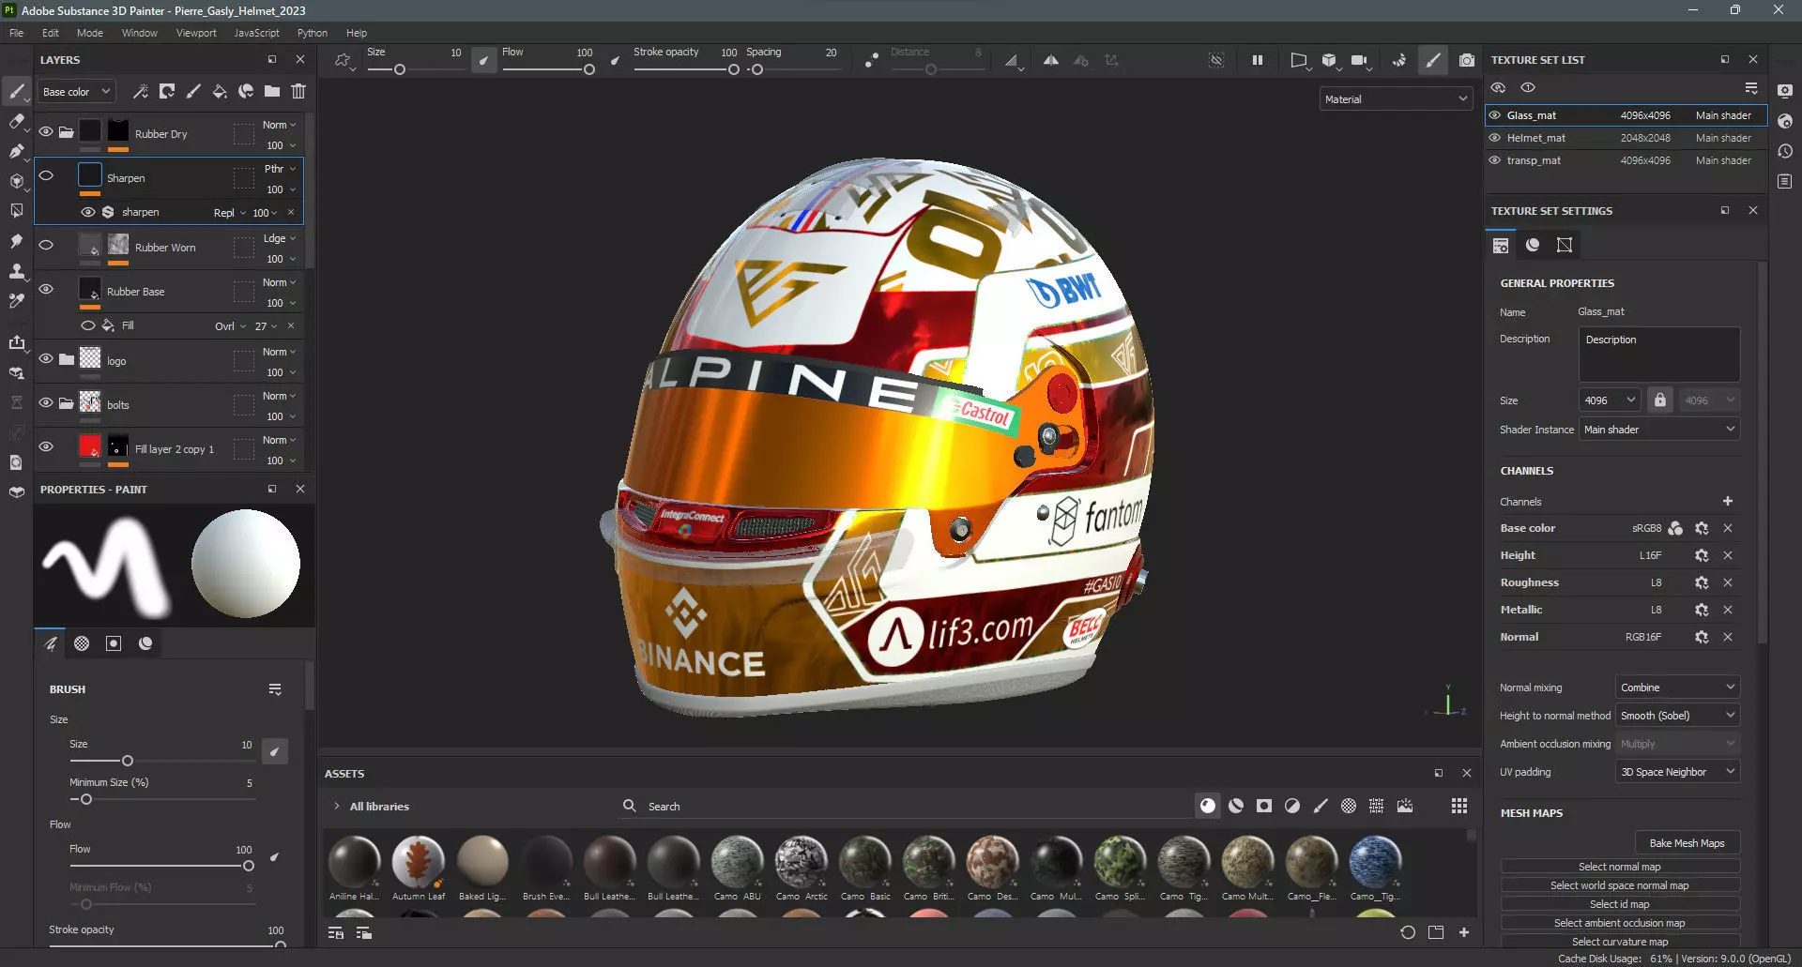Hide the Rubber Base layer

[46, 289]
